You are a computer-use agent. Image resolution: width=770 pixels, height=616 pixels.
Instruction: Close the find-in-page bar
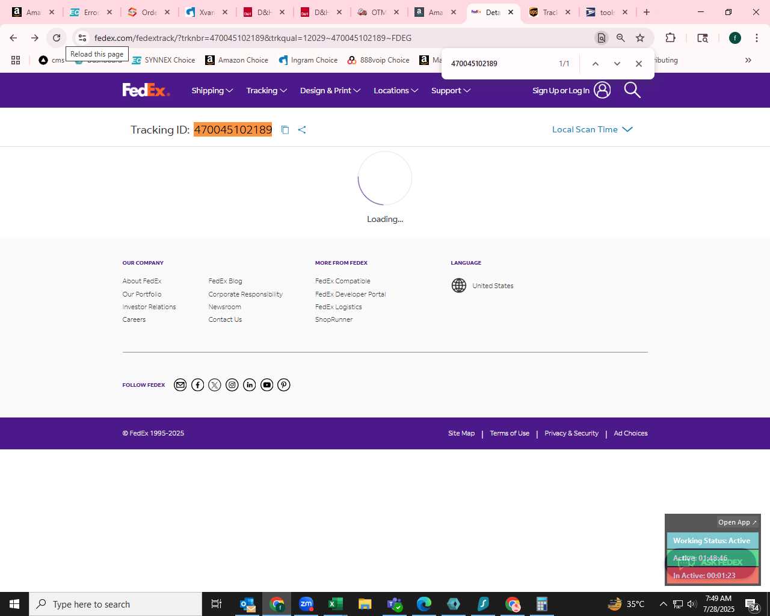(639, 64)
